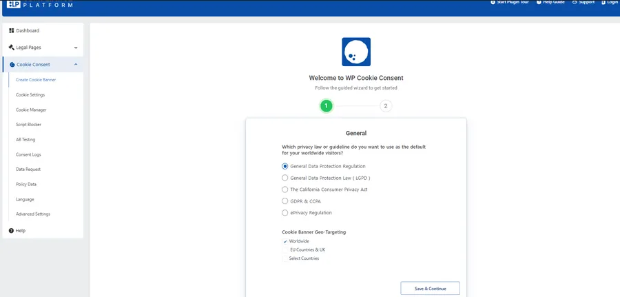Click wizard step 2 circle
Viewport: 620px width, 297px height.
386,106
